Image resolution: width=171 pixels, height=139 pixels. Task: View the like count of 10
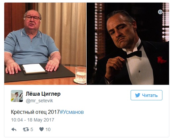48,129
